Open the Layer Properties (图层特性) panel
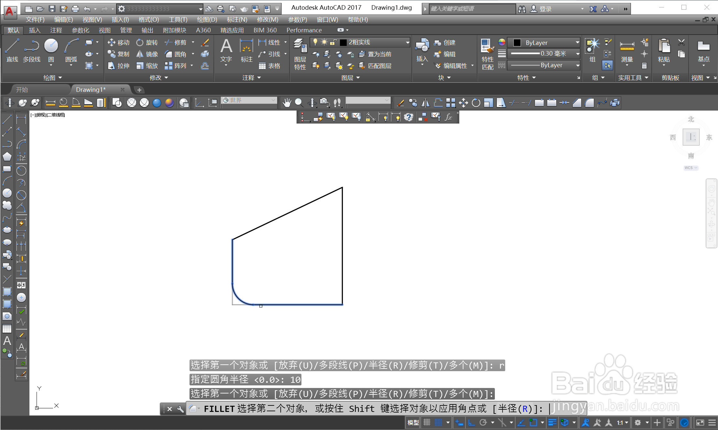The height and width of the screenshot is (430, 718). [x=300, y=53]
